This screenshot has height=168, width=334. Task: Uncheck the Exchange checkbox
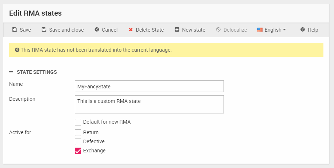(x=78, y=151)
